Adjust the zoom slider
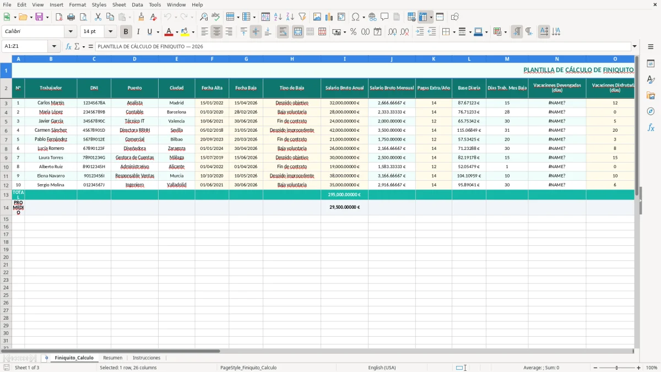 pyautogui.click(x=617, y=368)
